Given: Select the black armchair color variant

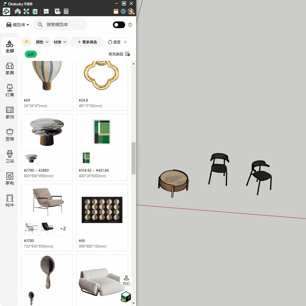Looking at the screenshot, I should [47, 228].
